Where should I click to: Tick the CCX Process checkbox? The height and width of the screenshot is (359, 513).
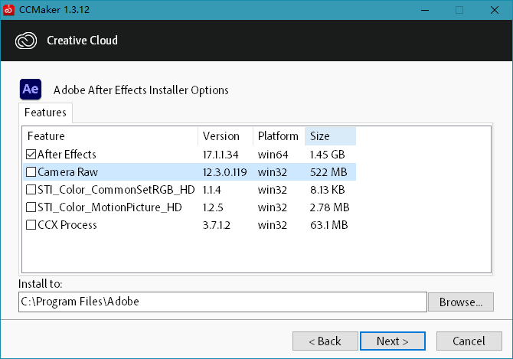[x=31, y=225]
